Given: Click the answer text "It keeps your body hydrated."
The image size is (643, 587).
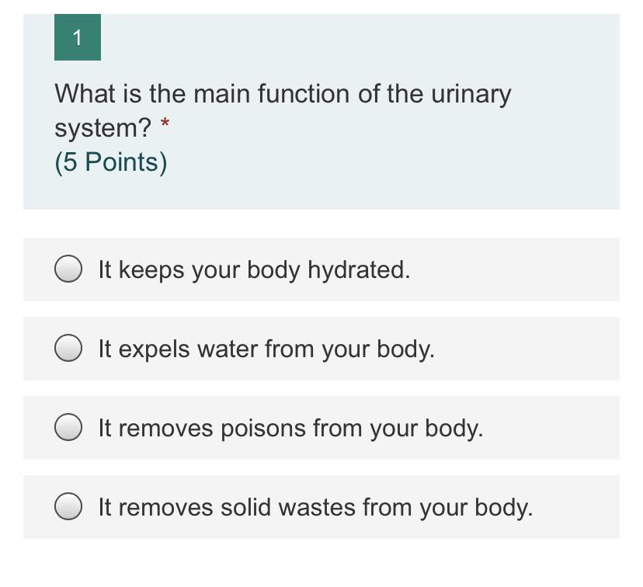Looking at the screenshot, I should pos(254,270).
